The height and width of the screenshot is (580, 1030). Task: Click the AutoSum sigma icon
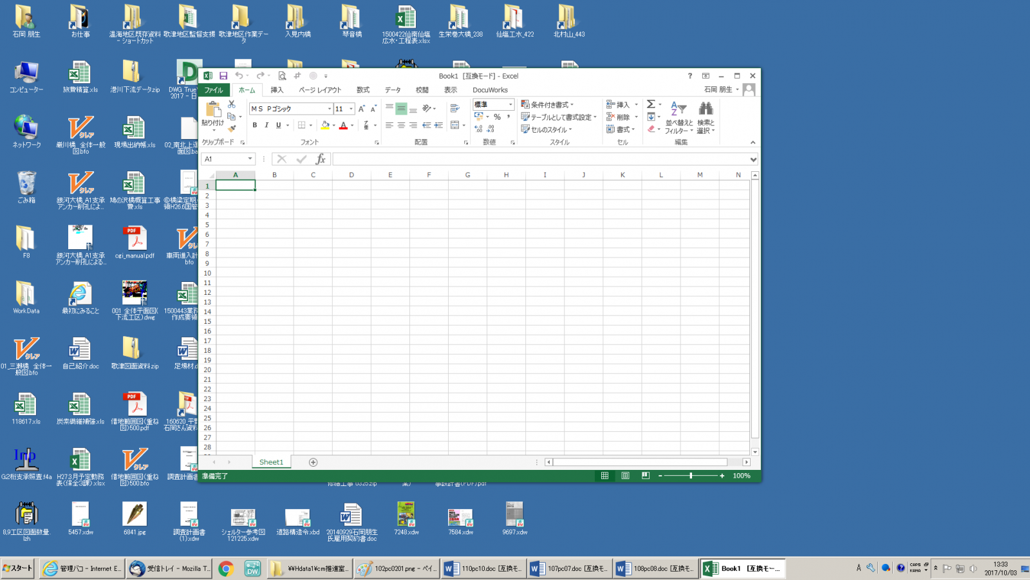651,104
